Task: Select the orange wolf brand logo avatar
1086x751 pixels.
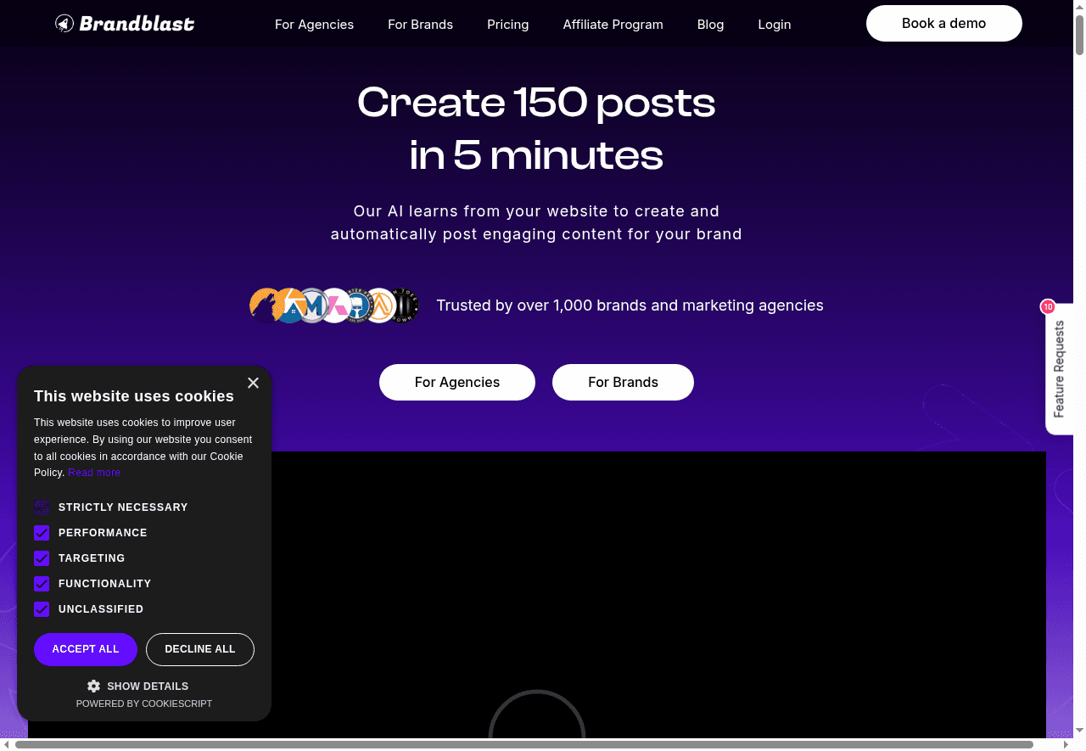Action: [x=265, y=305]
